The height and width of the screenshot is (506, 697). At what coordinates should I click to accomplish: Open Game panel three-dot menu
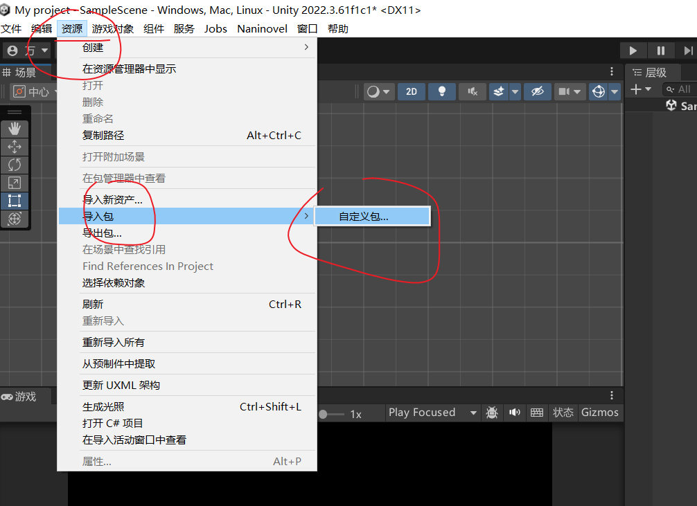point(612,395)
